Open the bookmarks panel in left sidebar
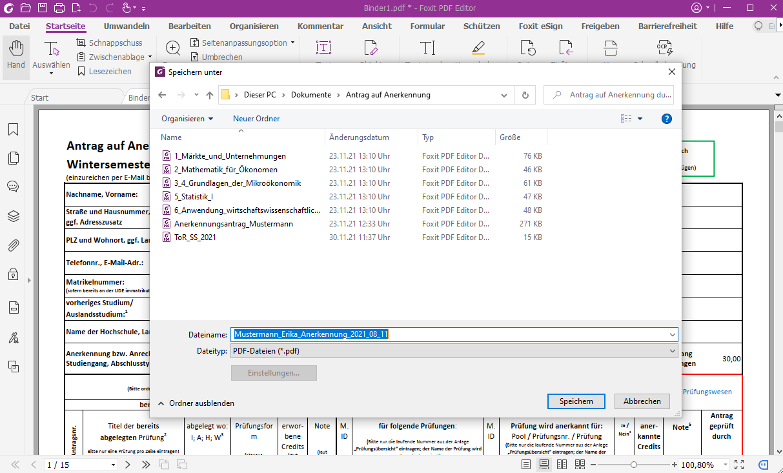Screen dimensions: 783x473 (x=13, y=130)
